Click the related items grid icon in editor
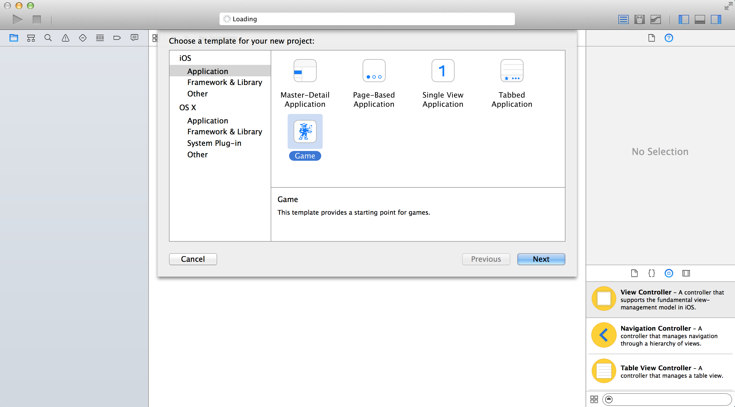 155,38
